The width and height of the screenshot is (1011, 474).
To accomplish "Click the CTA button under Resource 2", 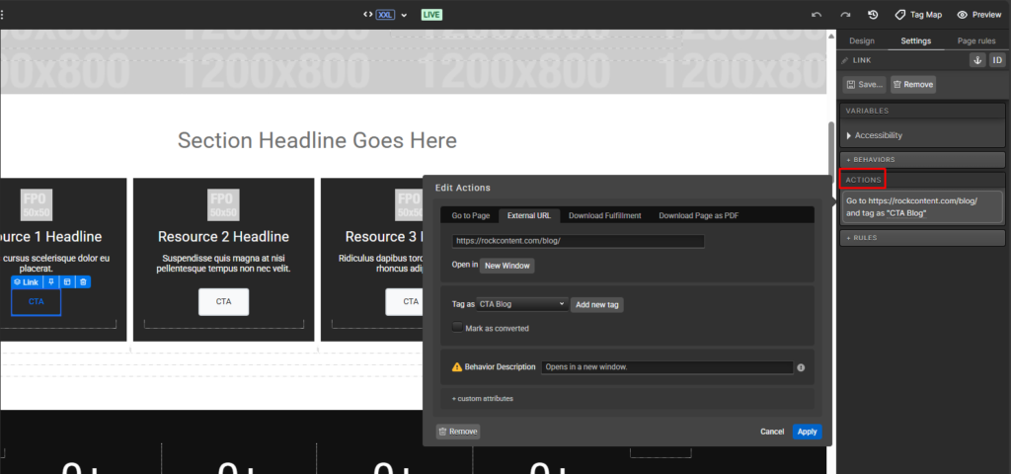I will coord(224,302).
